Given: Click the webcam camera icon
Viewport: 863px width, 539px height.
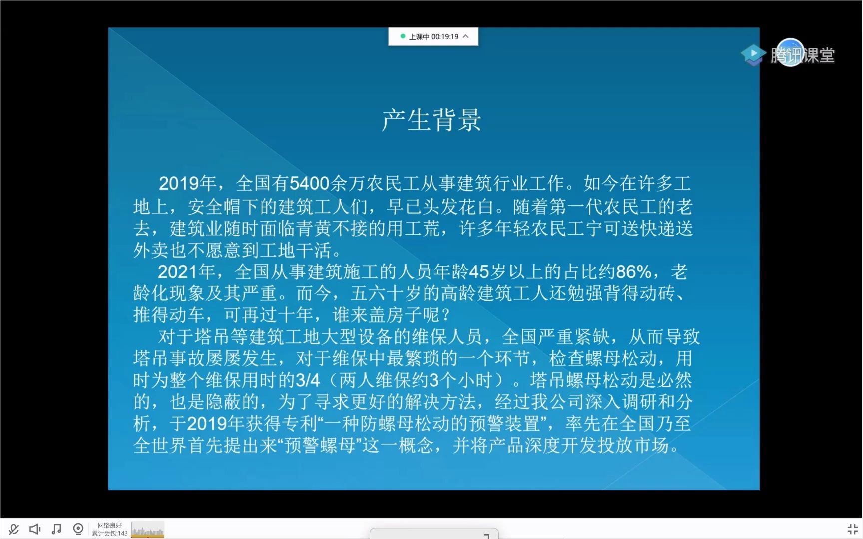Looking at the screenshot, I should pyautogui.click(x=78, y=529).
